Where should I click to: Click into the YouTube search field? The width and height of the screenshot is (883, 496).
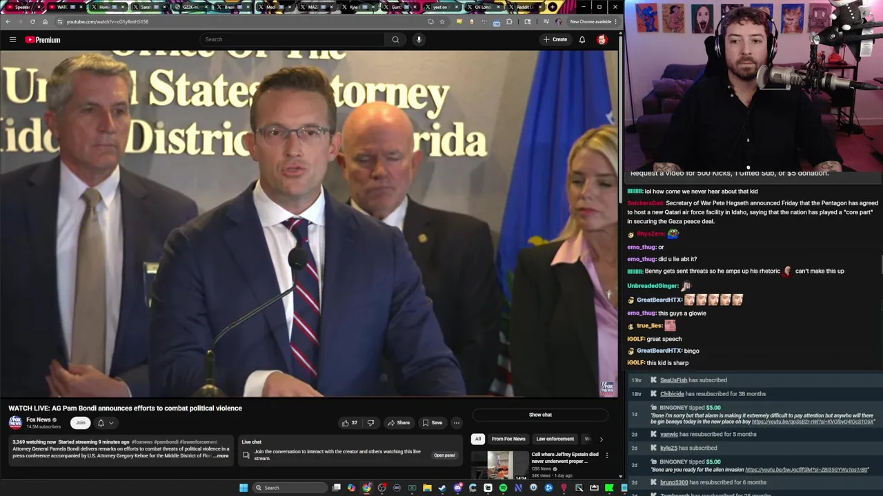pyautogui.click(x=293, y=39)
